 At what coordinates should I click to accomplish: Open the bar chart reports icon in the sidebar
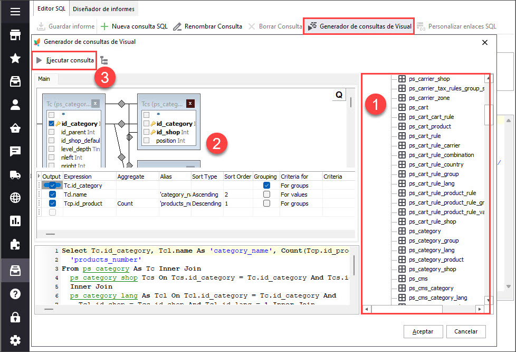(15, 221)
